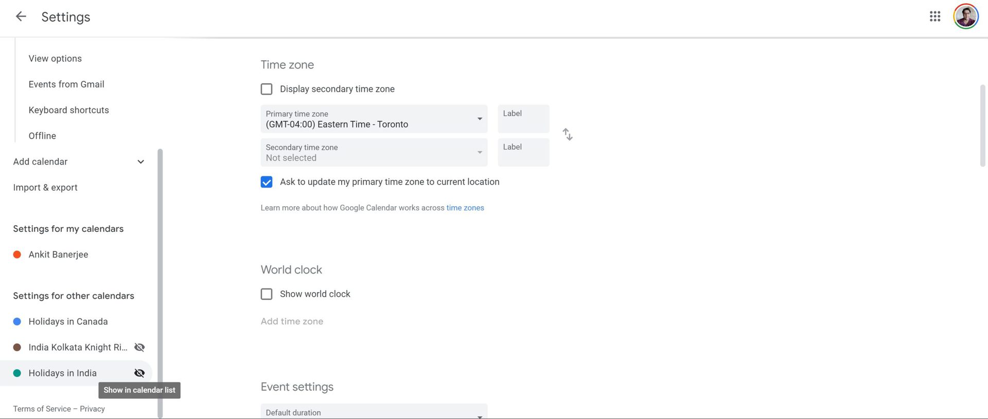Image resolution: width=988 pixels, height=419 pixels.
Task: Click the orange dot beside Ankit Banerjee
Action: 17,254
